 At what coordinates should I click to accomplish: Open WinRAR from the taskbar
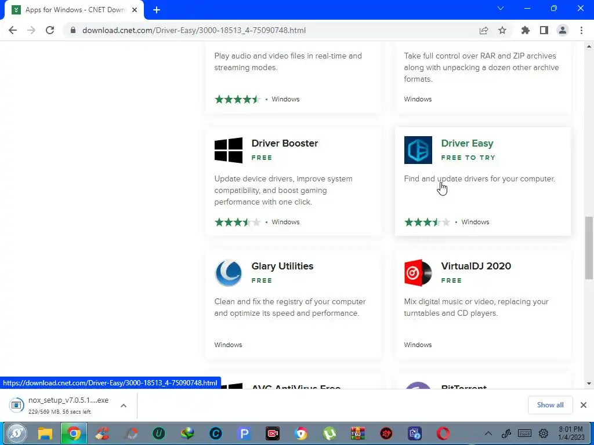[357, 433]
